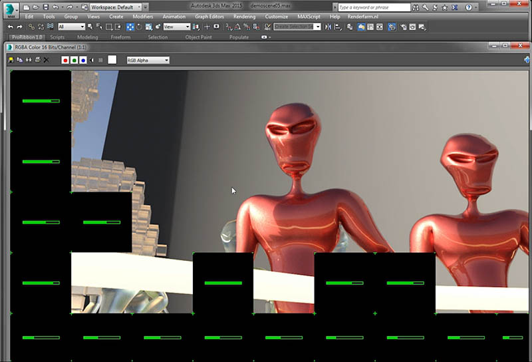This screenshot has width=532, height=362.
Task: Clear the rendered frame with X icon
Action: [47, 60]
